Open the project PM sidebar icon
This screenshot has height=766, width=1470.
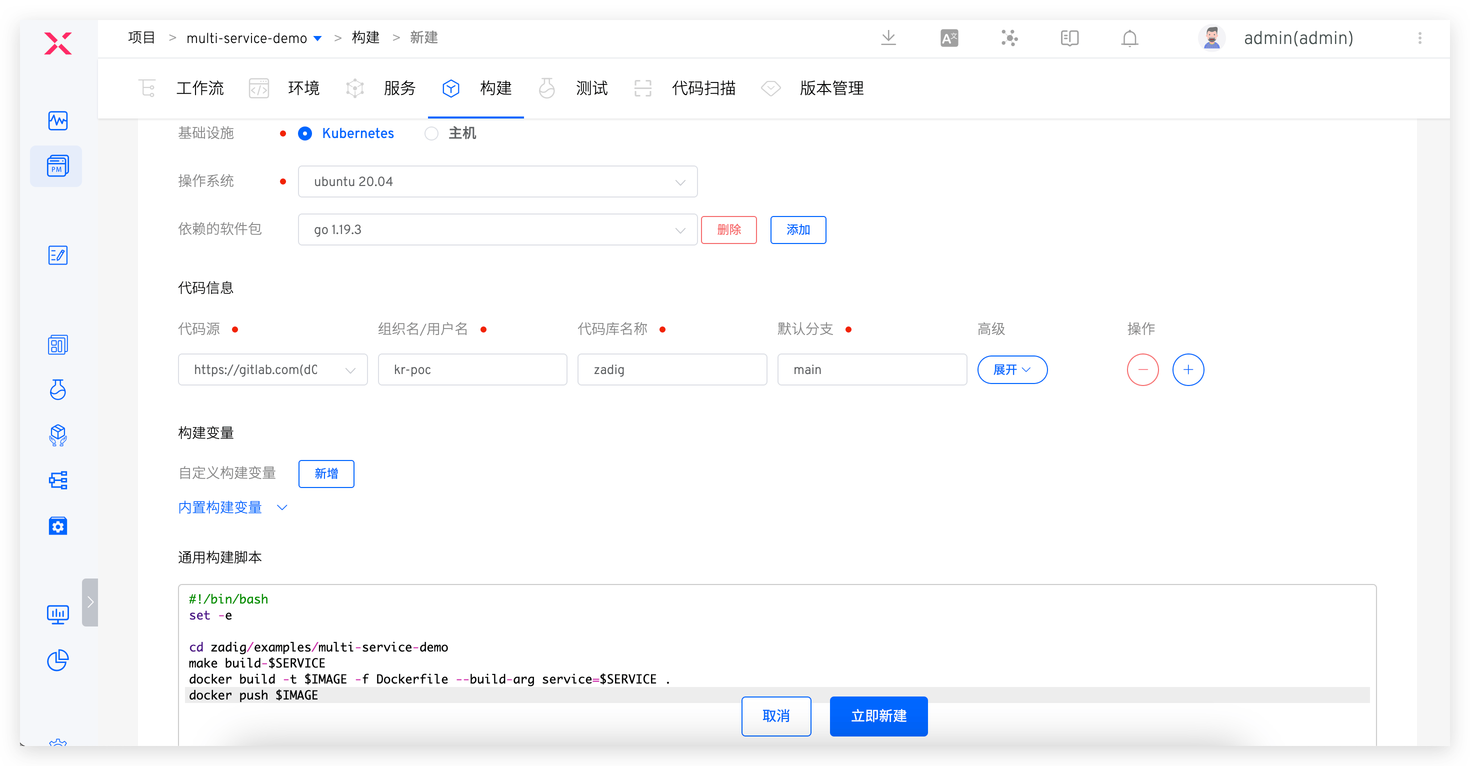(x=57, y=166)
